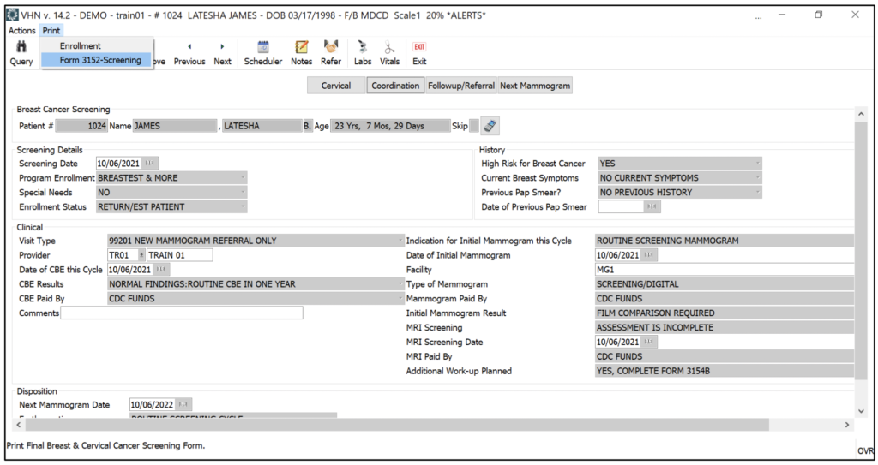Click the horizontal scrollbar right arrow
Image resolution: width=878 pixels, height=465 pixels.
pyautogui.click(x=846, y=426)
